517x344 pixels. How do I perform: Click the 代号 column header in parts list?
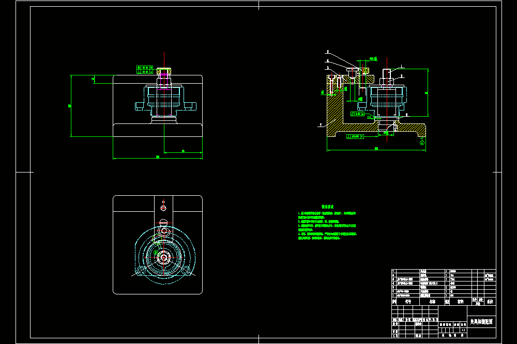pos(408,302)
